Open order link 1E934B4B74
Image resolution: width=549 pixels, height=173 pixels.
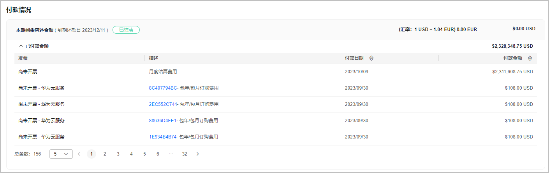(x=163, y=137)
